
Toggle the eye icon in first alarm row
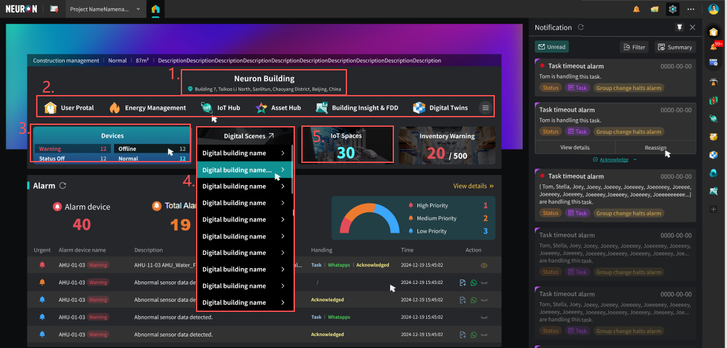484,265
